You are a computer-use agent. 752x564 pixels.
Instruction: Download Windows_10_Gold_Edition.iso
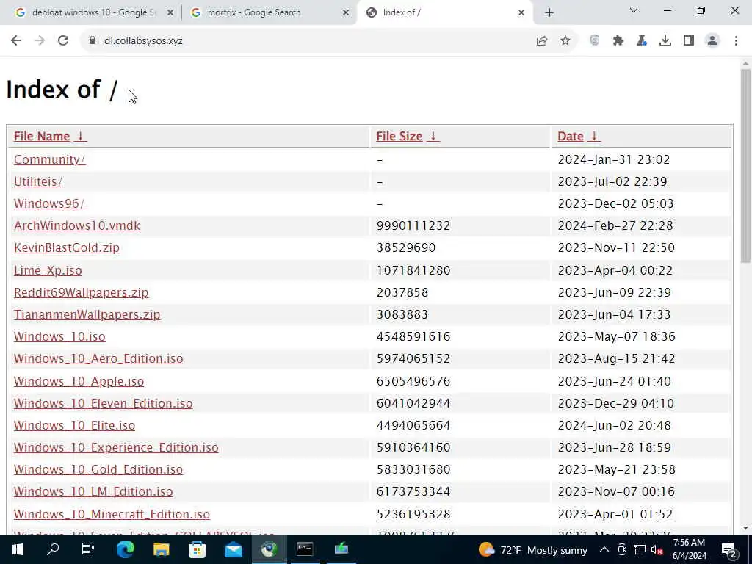click(98, 469)
